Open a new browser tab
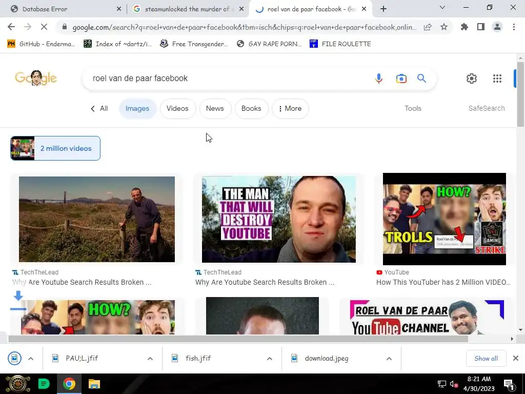Viewport: 525px width, 394px height. point(383,9)
